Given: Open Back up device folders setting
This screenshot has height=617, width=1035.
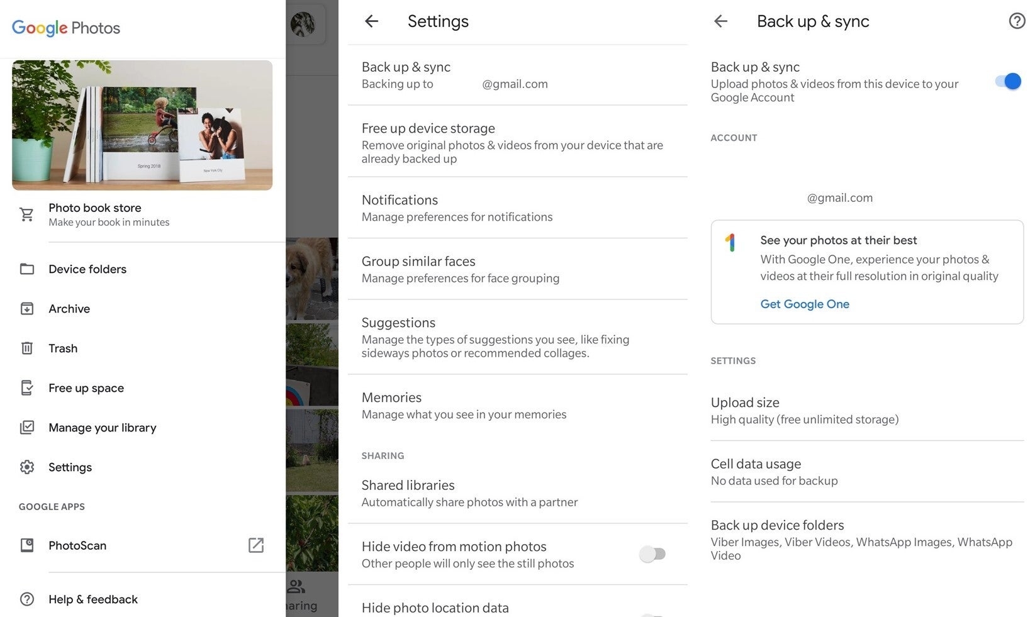Looking at the screenshot, I should pyautogui.click(x=867, y=540).
